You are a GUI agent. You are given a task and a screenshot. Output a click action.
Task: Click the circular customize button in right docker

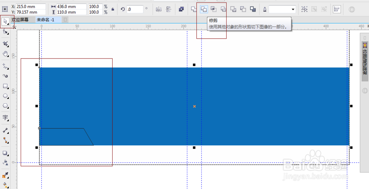click(x=365, y=90)
